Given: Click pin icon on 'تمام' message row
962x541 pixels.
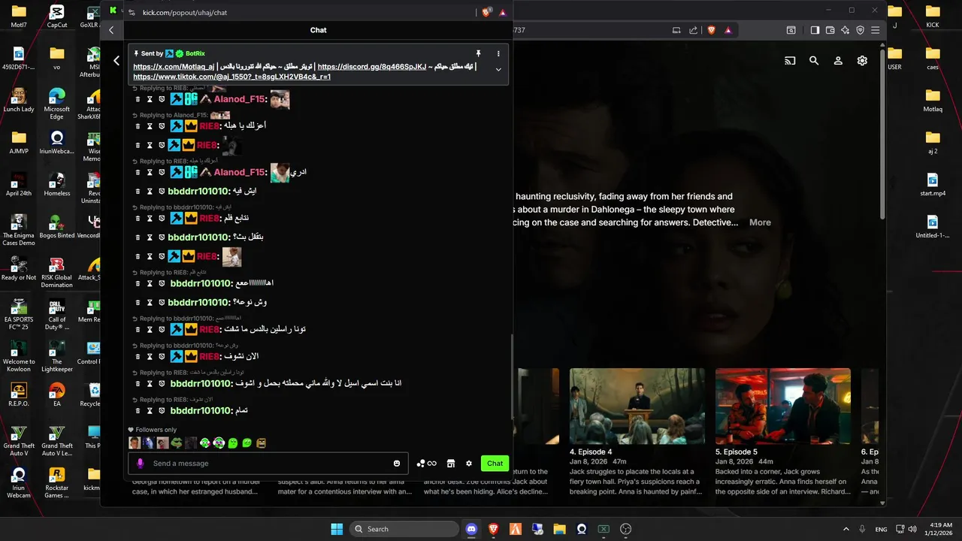Looking at the screenshot, I should [162, 411].
